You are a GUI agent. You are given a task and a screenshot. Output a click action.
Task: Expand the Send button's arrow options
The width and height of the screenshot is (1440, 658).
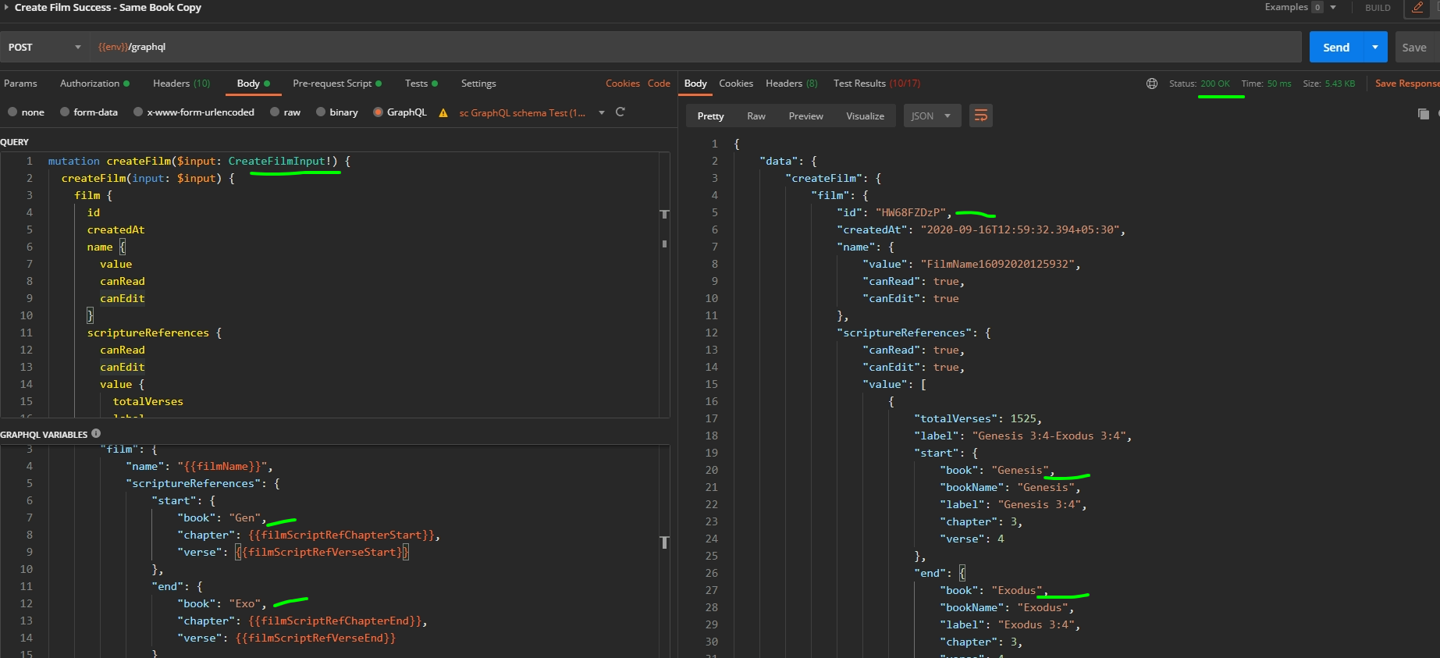pos(1375,47)
